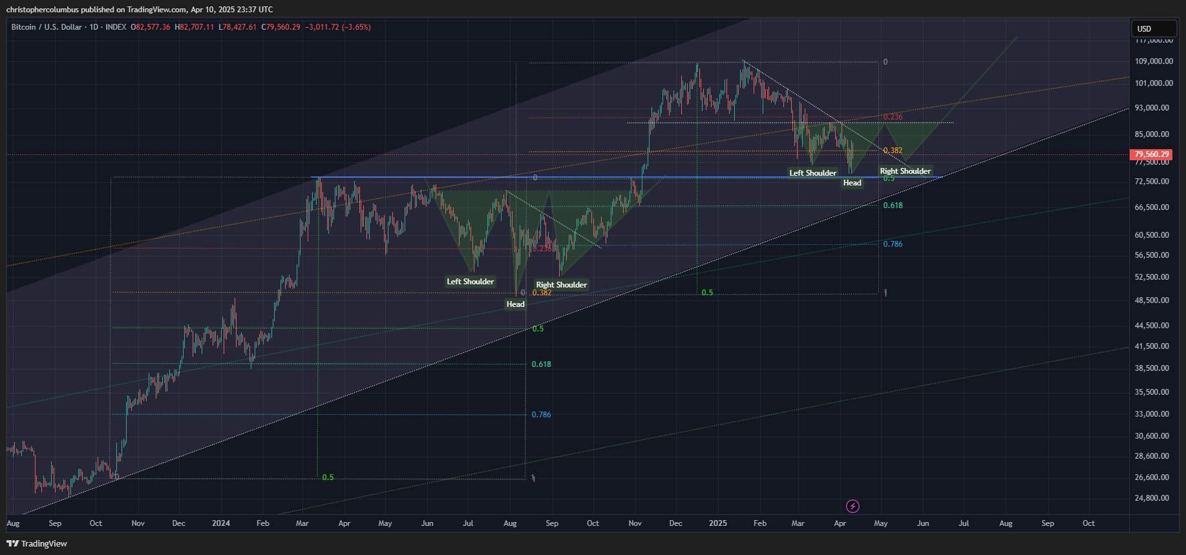Viewport: 1186px width, 555px height.
Task: Select the 2024 pattern's Head label
Action: (516, 304)
